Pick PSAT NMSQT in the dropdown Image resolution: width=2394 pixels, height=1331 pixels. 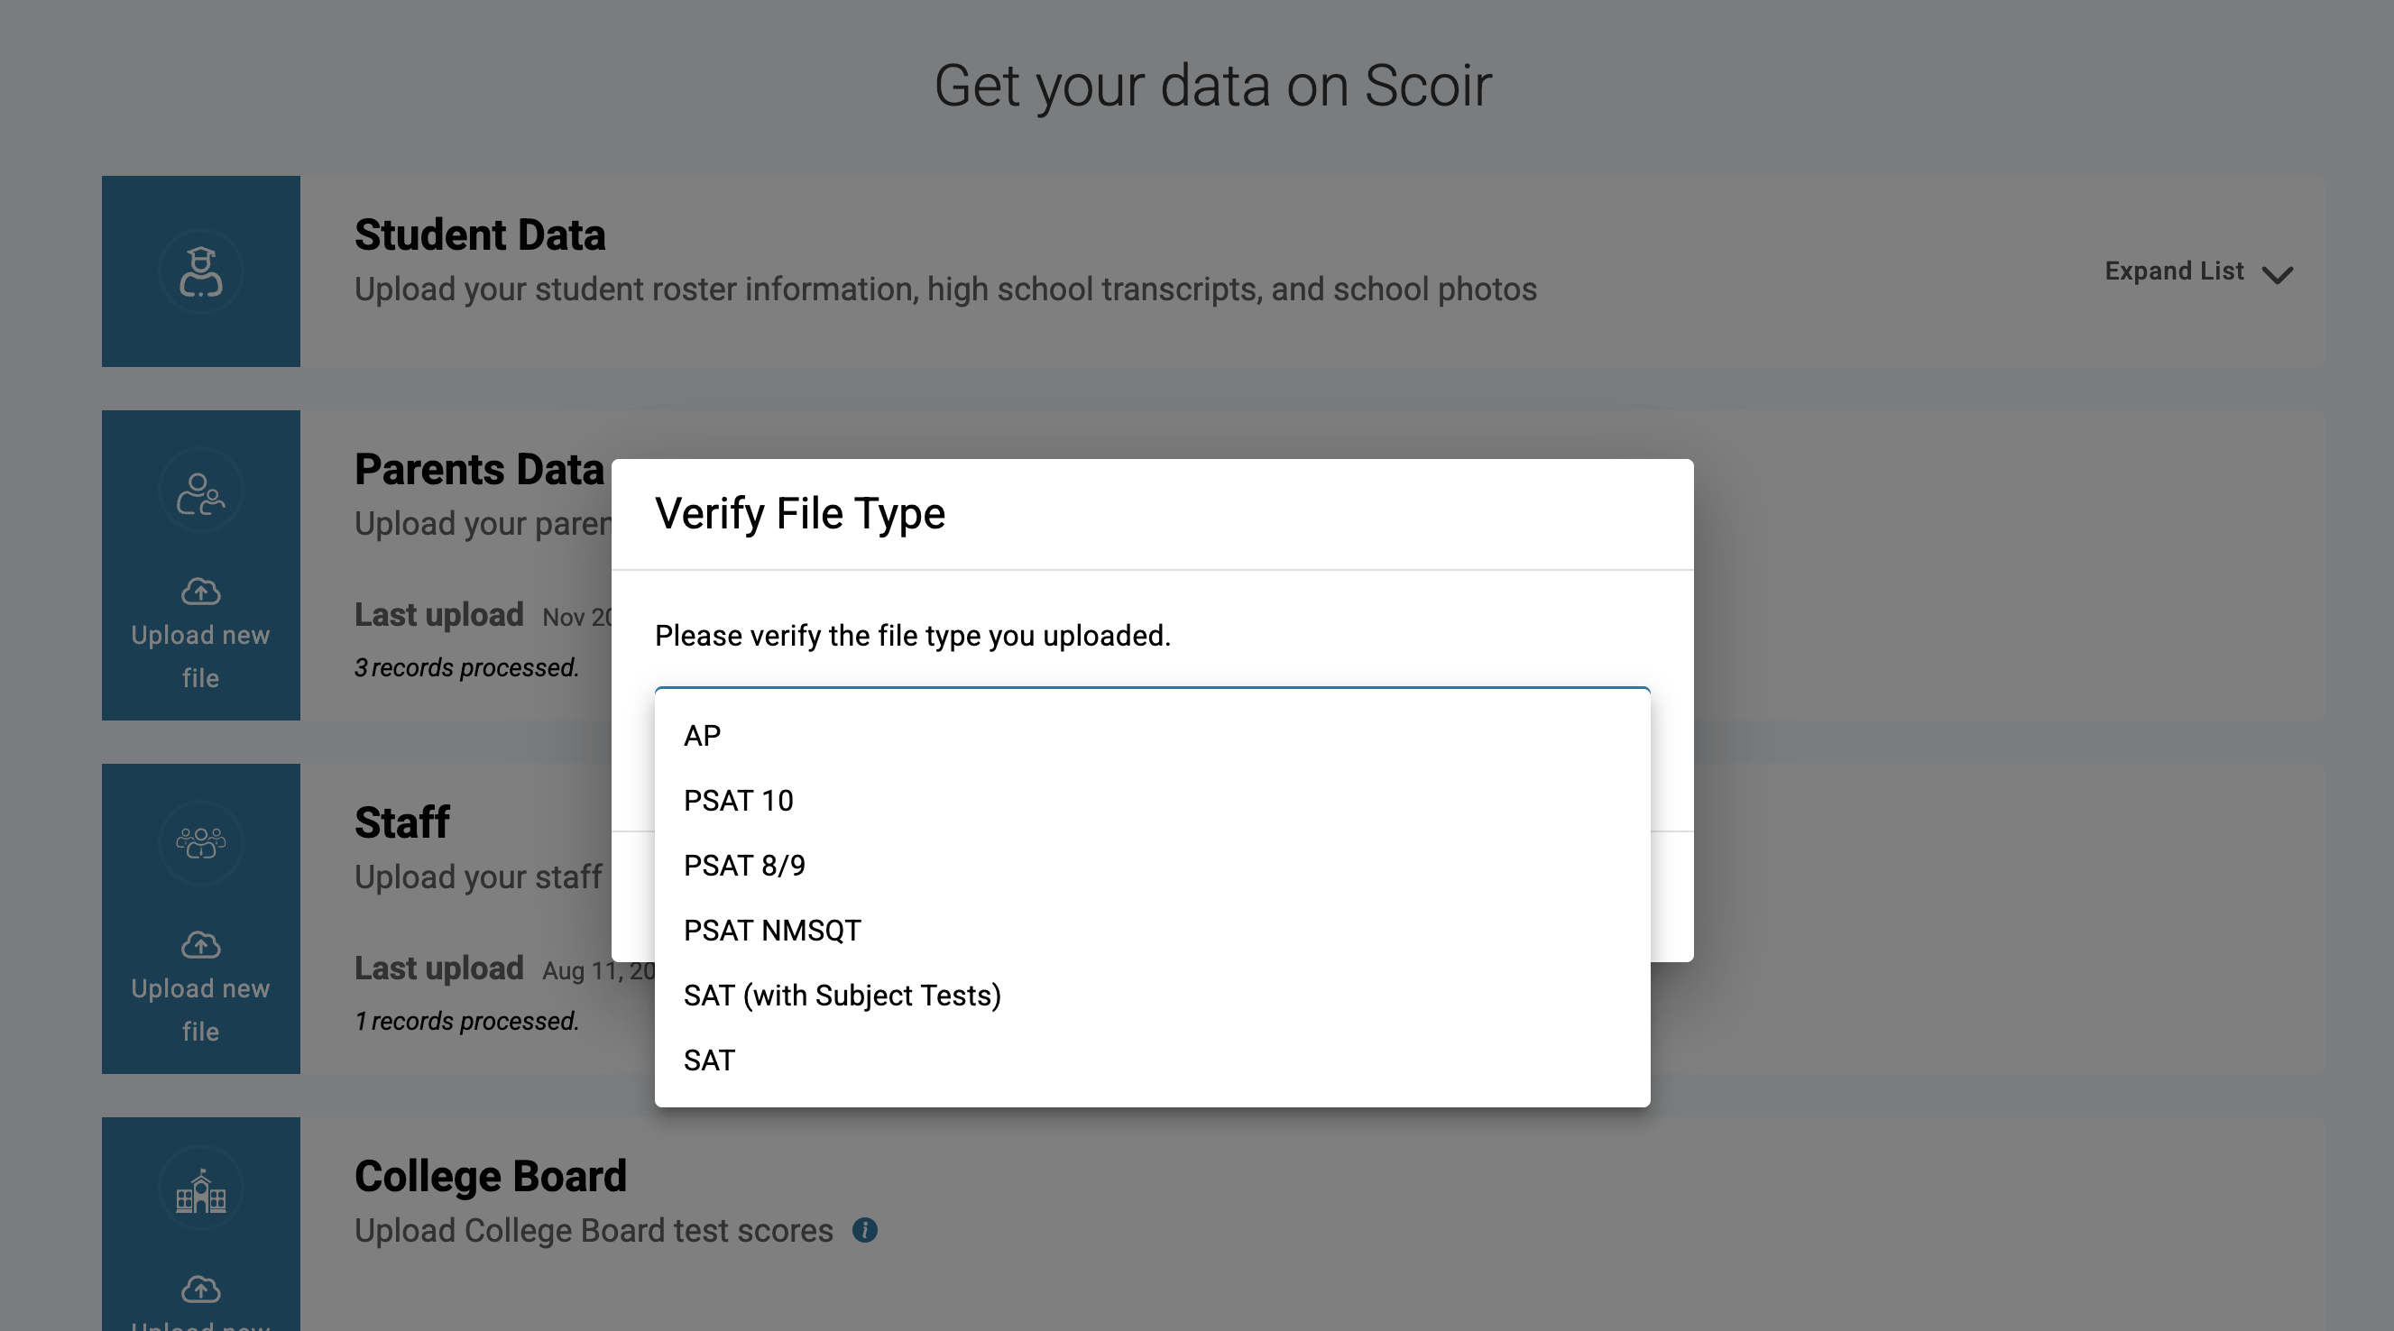coord(772,931)
